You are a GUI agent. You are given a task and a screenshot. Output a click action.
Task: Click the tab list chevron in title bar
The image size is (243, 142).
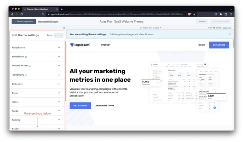tap(231, 9)
